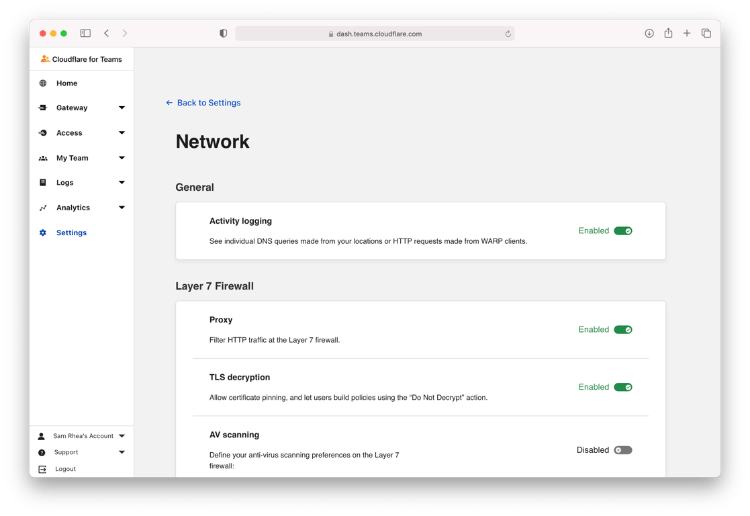The height and width of the screenshot is (516, 750).
Task: Turn off the Proxy toggle
Action: (x=623, y=329)
